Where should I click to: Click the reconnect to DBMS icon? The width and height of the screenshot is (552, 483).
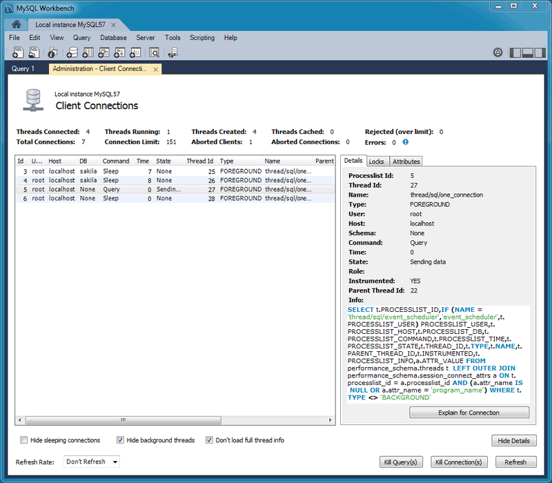(172, 52)
